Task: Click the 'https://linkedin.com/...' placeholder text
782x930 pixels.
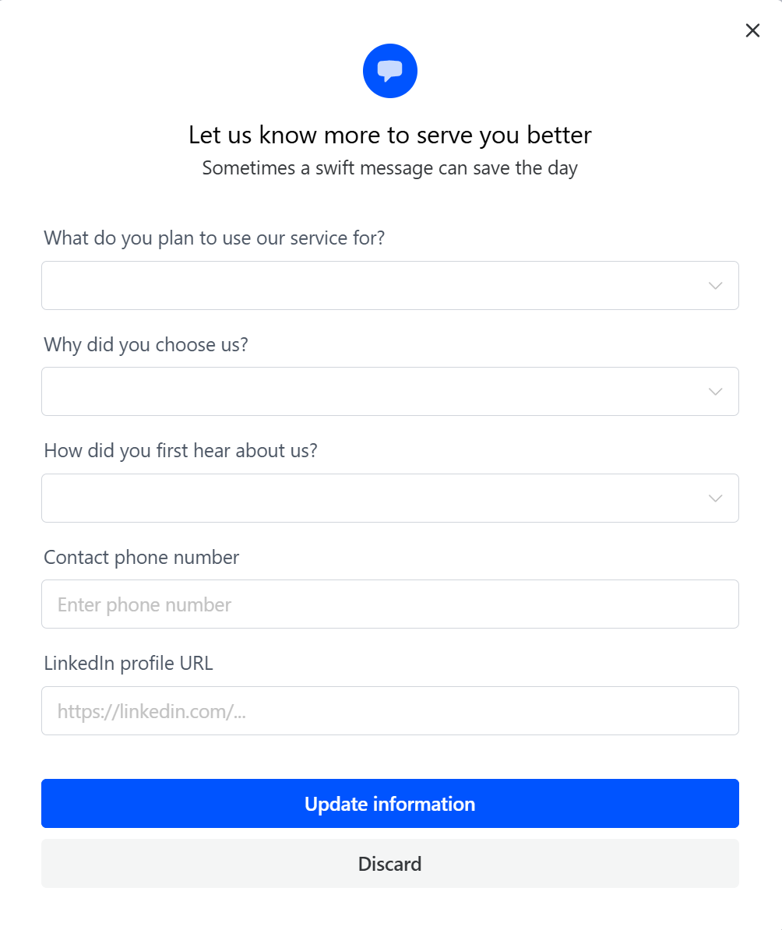Action: click(152, 711)
